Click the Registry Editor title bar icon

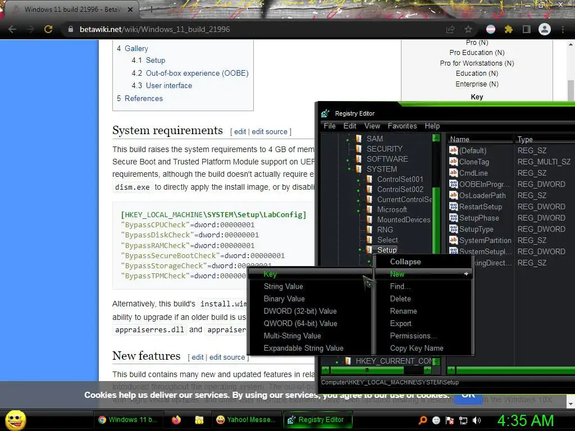pyautogui.click(x=325, y=113)
